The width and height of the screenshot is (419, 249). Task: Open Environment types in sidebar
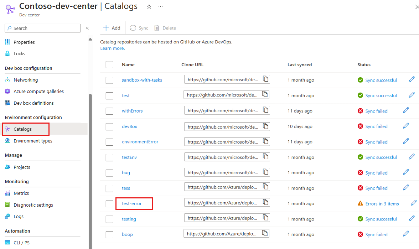click(33, 141)
